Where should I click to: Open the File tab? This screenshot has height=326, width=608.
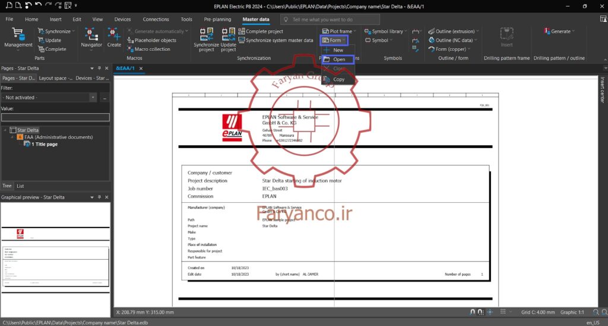click(9, 20)
